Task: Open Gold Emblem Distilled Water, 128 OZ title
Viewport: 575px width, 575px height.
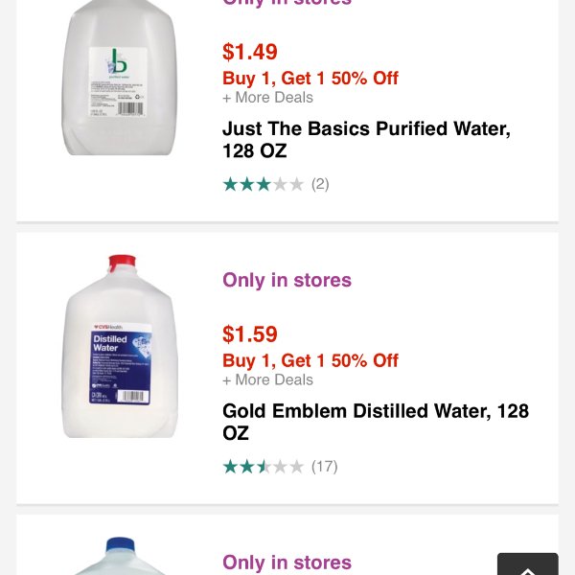Action: click(376, 422)
